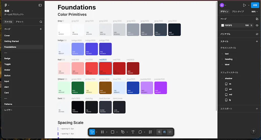
Task: Collapse the shadow effect group
Action: pos(222,79)
